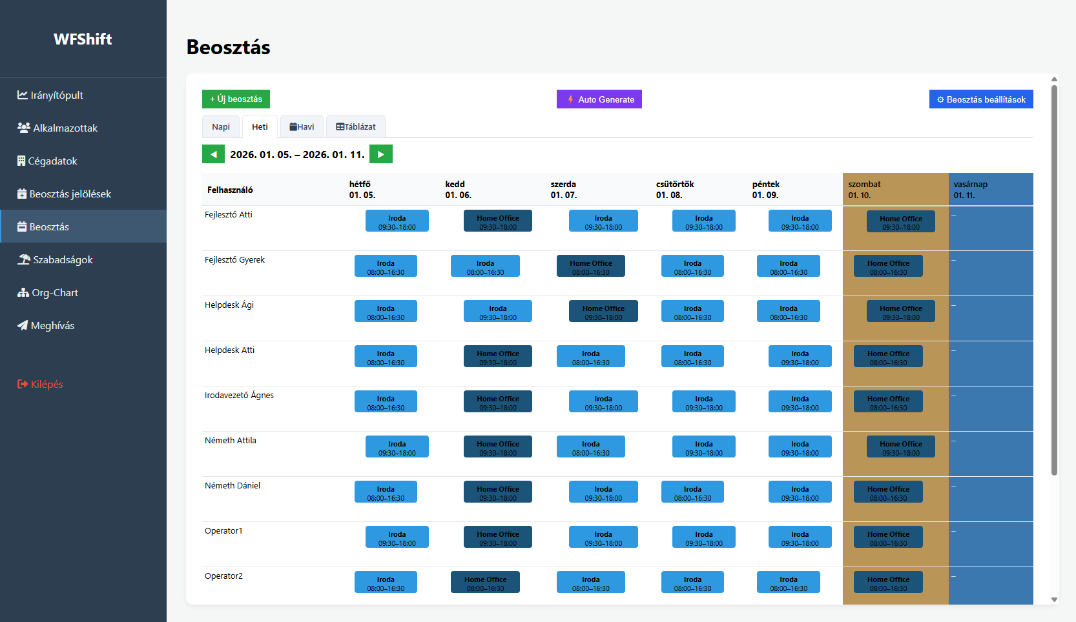The height and width of the screenshot is (622, 1076).
Task: Click the Cégadatok building icon
Action: click(21, 161)
